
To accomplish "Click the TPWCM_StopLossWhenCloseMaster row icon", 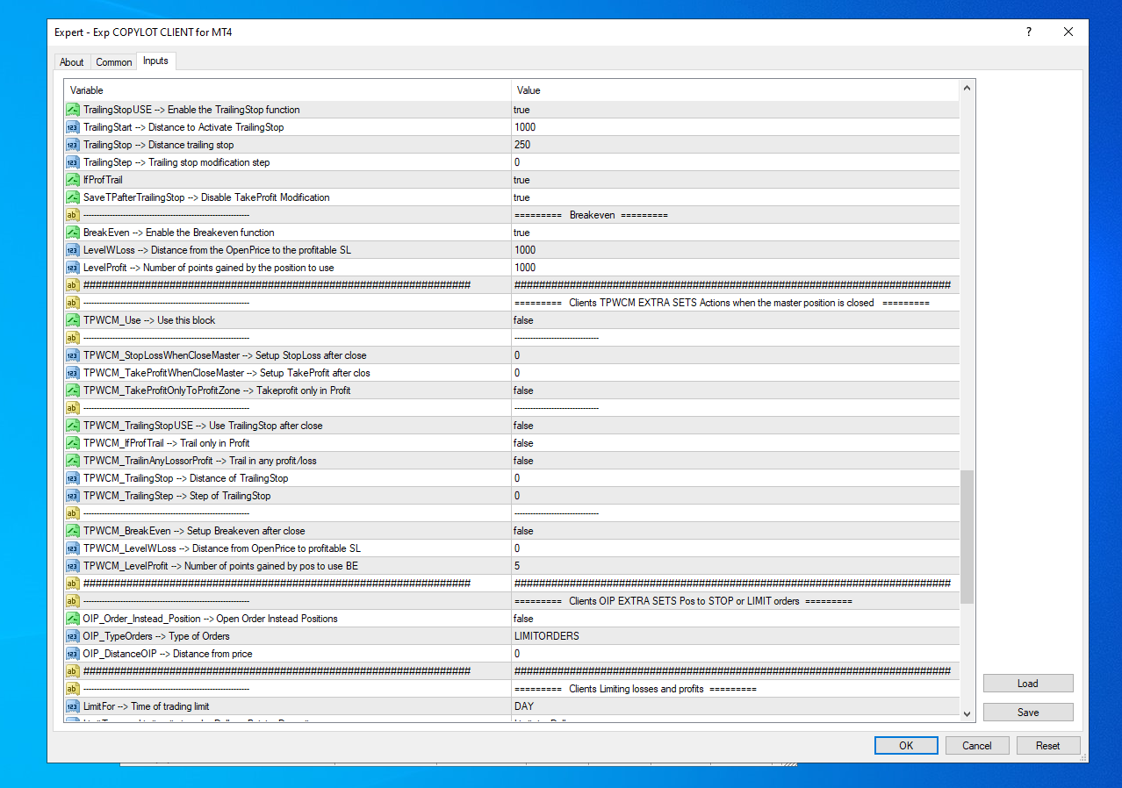I will pyautogui.click(x=73, y=355).
